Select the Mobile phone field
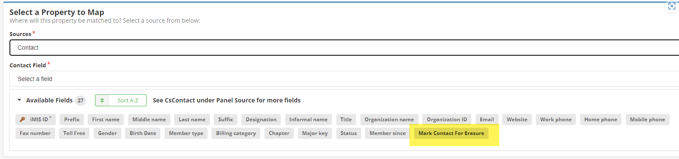The height and width of the screenshot is (159, 679). pos(647,120)
